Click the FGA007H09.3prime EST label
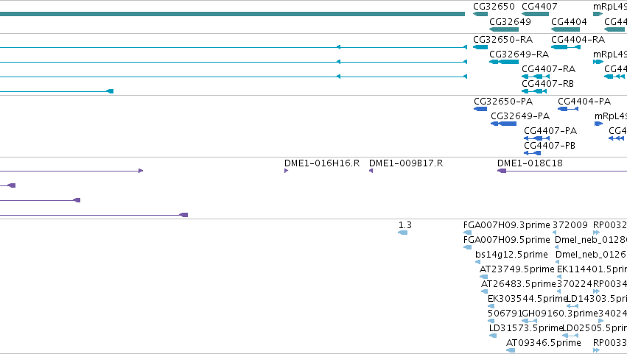Image resolution: width=627 pixels, height=354 pixels. click(507, 225)
